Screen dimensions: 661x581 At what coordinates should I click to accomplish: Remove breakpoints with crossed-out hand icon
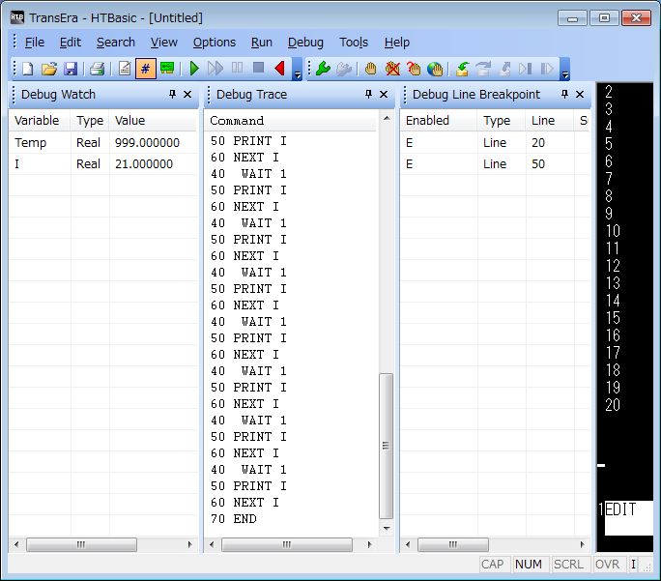coord(392,69)
